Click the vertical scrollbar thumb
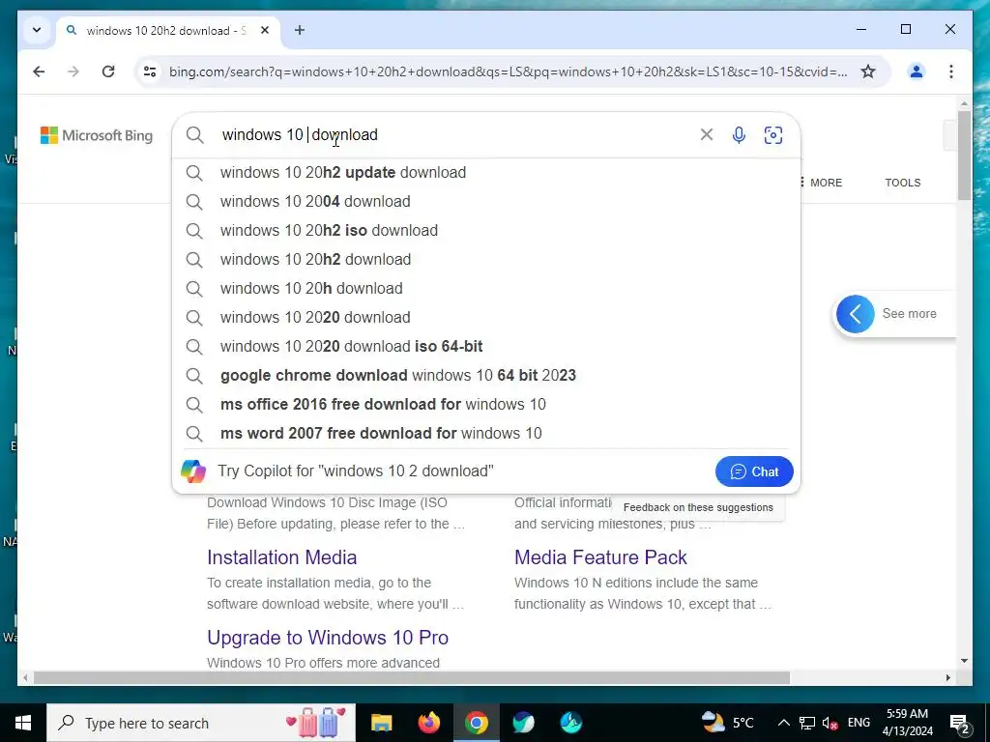Image resolution: width=990 pixels, height=742 pixels. point(964,156)
